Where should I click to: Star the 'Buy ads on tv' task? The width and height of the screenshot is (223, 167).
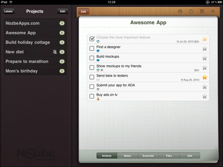[x=204, y=96]
